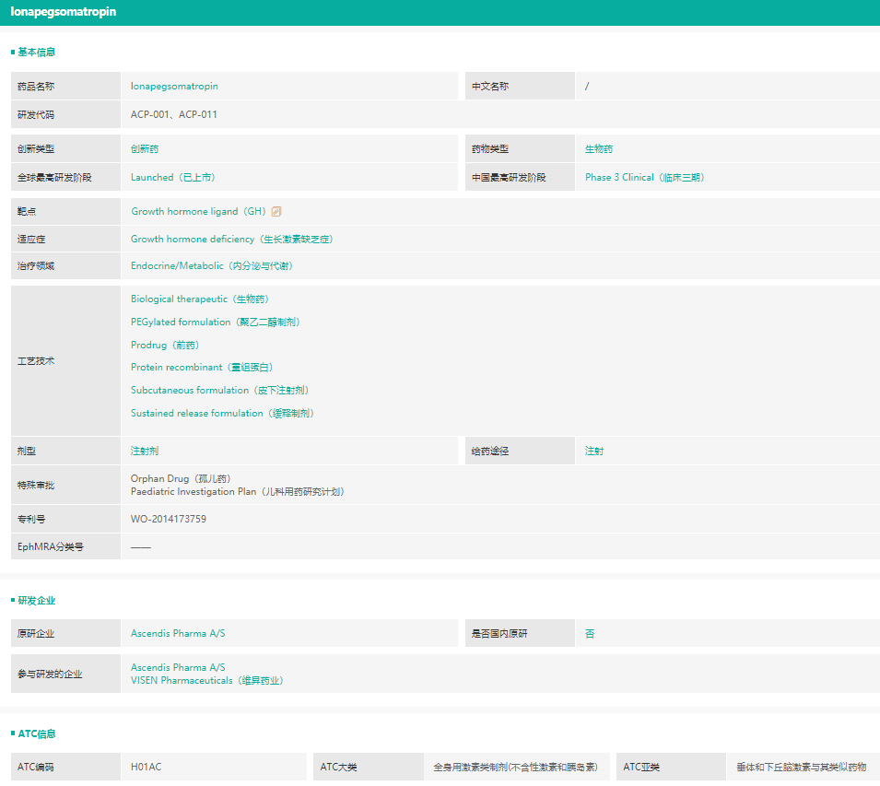880x786 pixels.
Task: Select the PEGylated formulation link
Action: (x=216, y=322)
